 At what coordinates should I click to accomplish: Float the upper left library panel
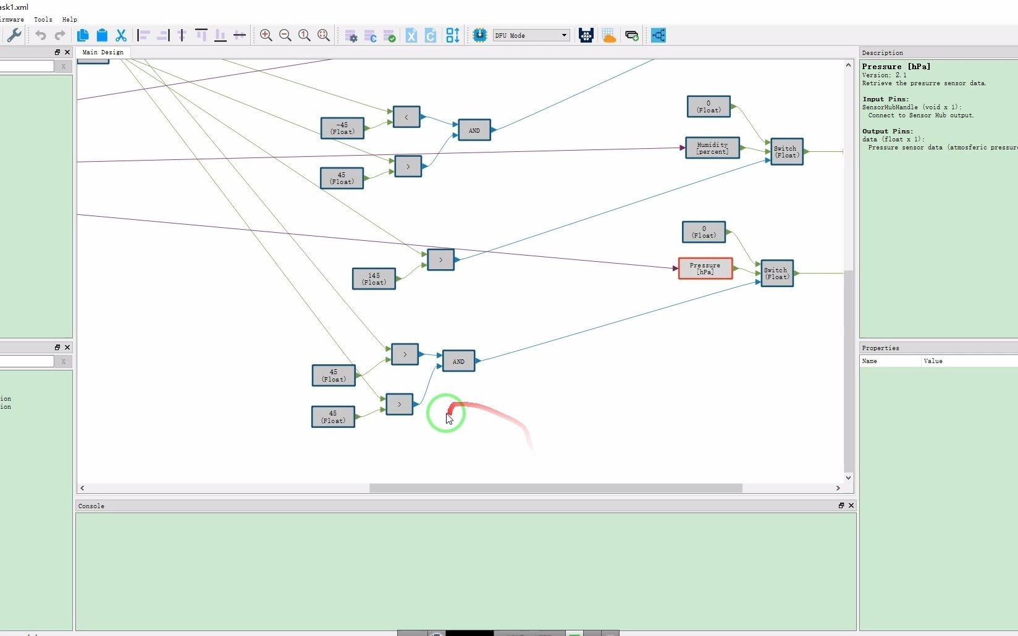click(57, 52)
